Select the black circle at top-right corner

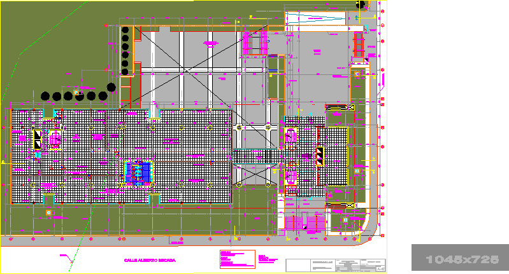[x=361, y=4]
